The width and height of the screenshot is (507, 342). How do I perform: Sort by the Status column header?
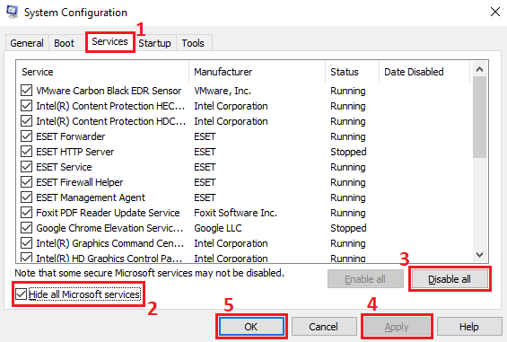pyautogui.click(x=352, y=72)
